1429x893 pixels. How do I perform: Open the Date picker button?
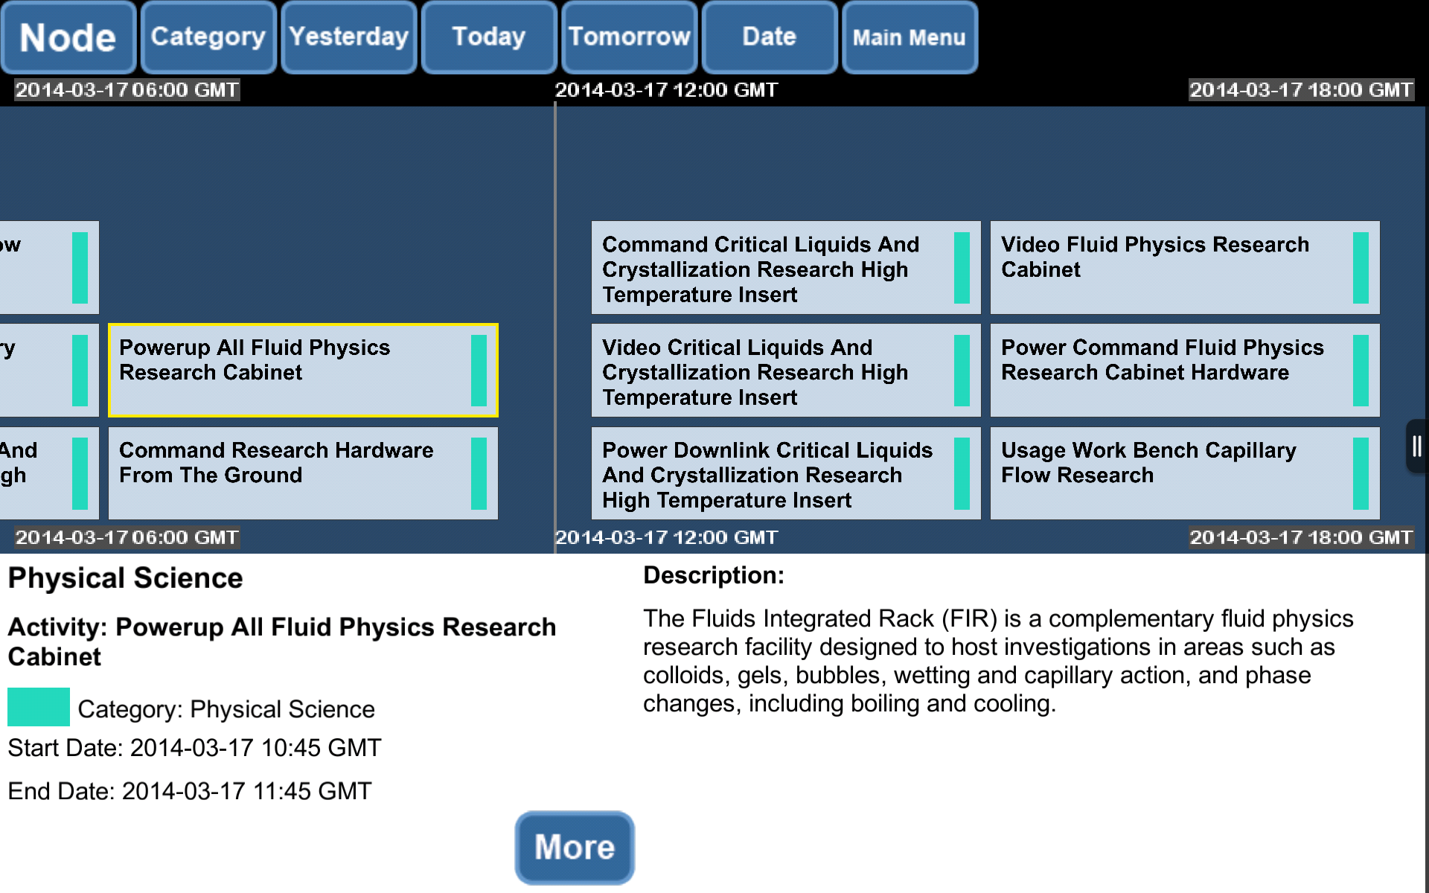click(x=769, y=37)
